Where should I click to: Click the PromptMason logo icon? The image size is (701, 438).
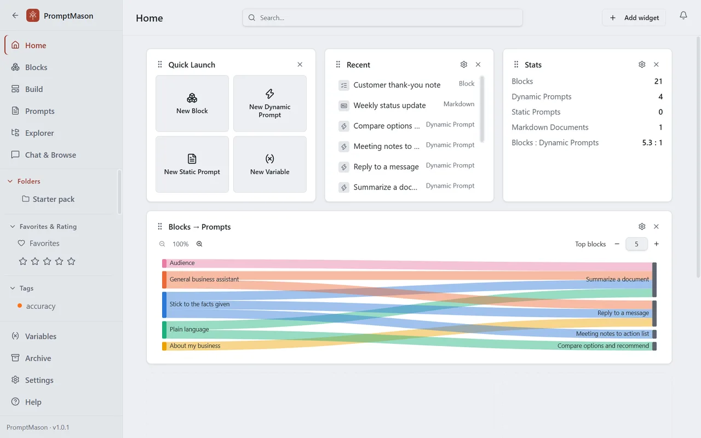[x=33, y=15]
